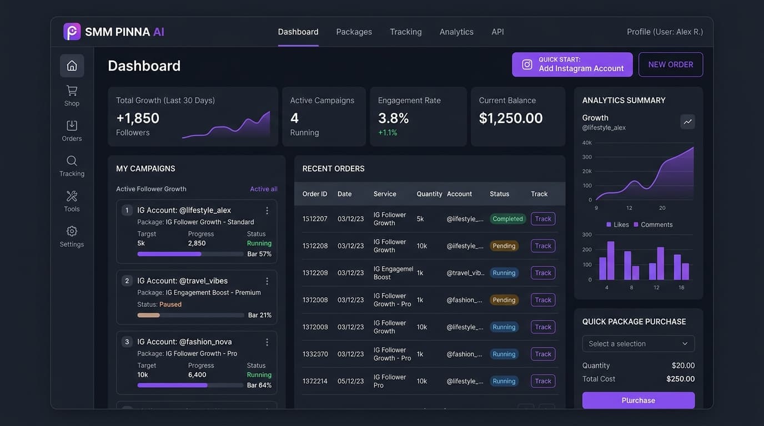764x426 pixels.
Task: Open Profile (User: Alex R.)
Action: [x=665, y=32]
